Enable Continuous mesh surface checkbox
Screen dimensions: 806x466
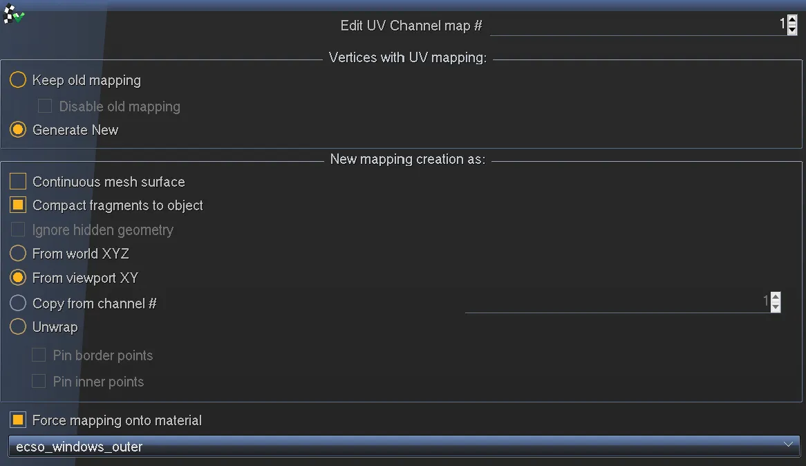(x=18, y=182)
